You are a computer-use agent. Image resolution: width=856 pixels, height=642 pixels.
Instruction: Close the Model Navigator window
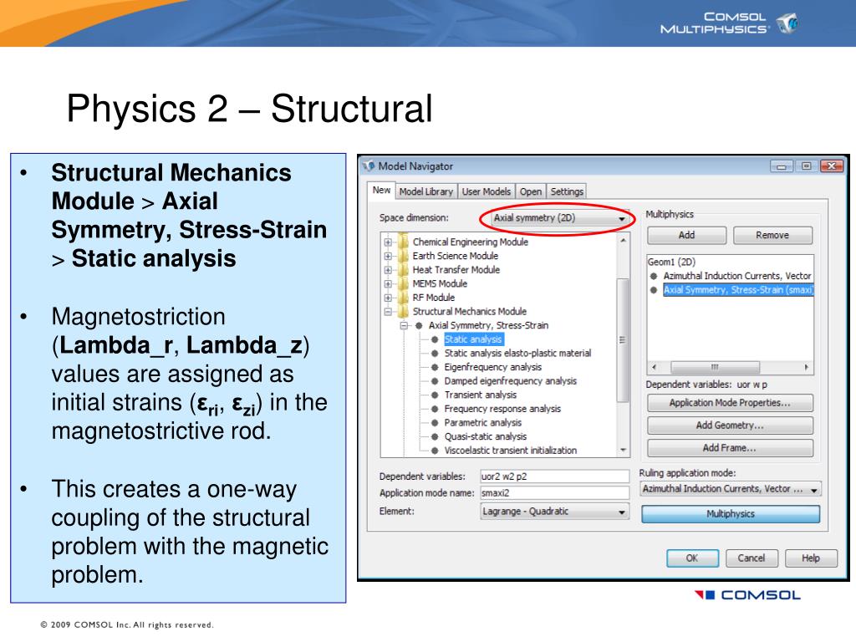(x=832, y=166)
